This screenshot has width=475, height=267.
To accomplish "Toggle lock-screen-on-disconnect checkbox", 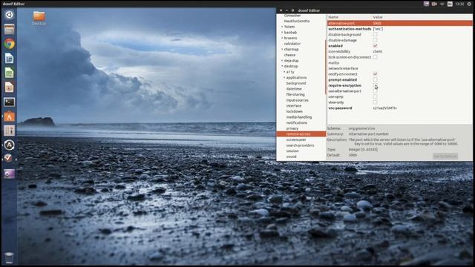I will tap(375, 57).
